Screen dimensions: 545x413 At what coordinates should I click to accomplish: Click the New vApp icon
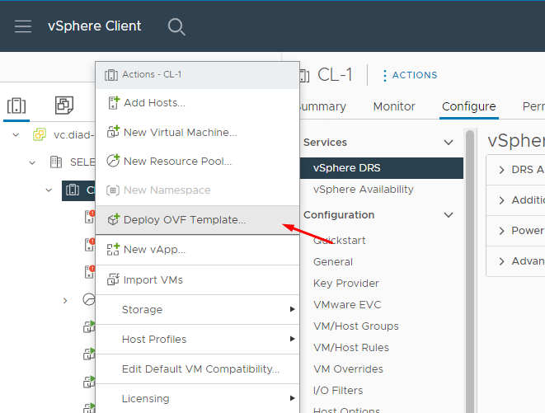[112, 250]
